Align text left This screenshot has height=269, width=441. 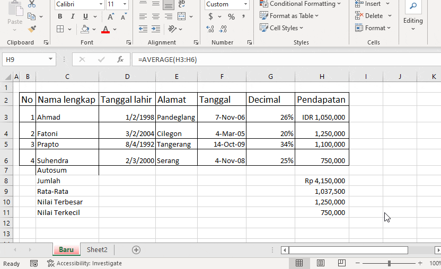tap(143, 16)
